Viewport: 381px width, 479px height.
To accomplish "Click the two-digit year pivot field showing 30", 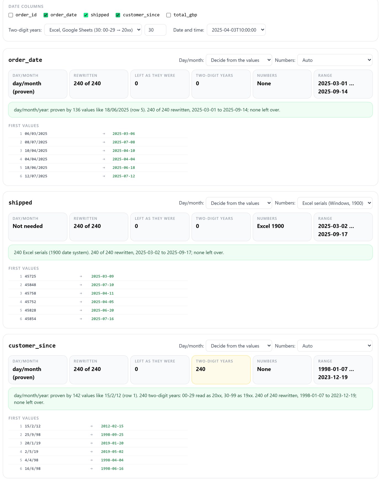I will [155, 30].
